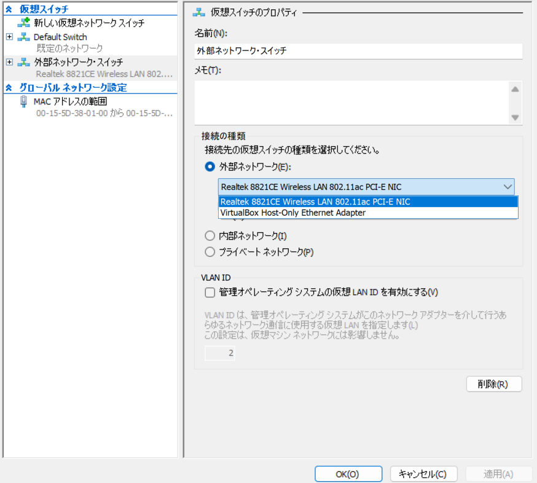Click the OK(O) button

click(x=348, y=474)
